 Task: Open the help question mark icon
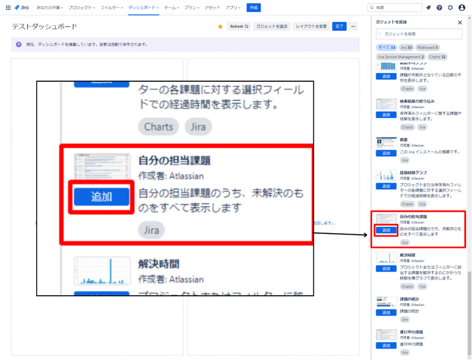click(439, 8)
